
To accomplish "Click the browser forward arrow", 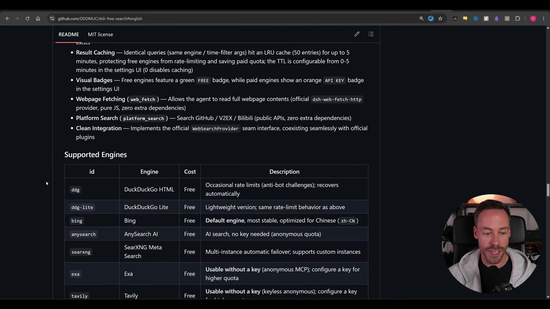I will (x=17, y=19).
